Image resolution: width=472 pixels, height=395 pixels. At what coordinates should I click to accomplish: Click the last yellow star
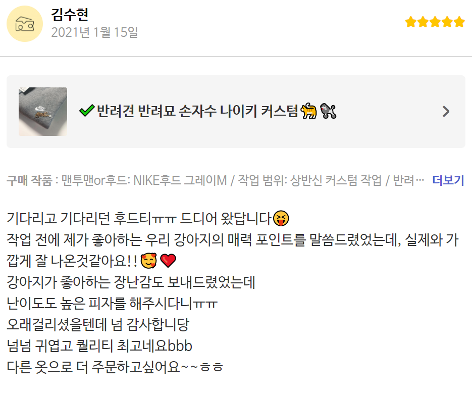coord(459,22)
